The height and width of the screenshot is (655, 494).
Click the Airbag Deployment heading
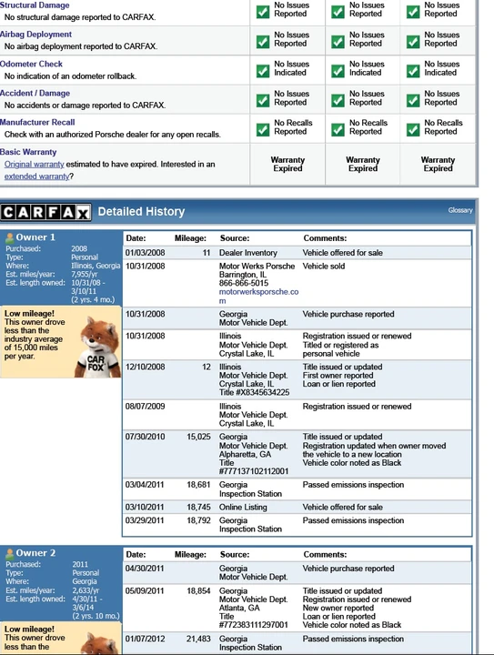pyautogui.click(x=35, y=35)
